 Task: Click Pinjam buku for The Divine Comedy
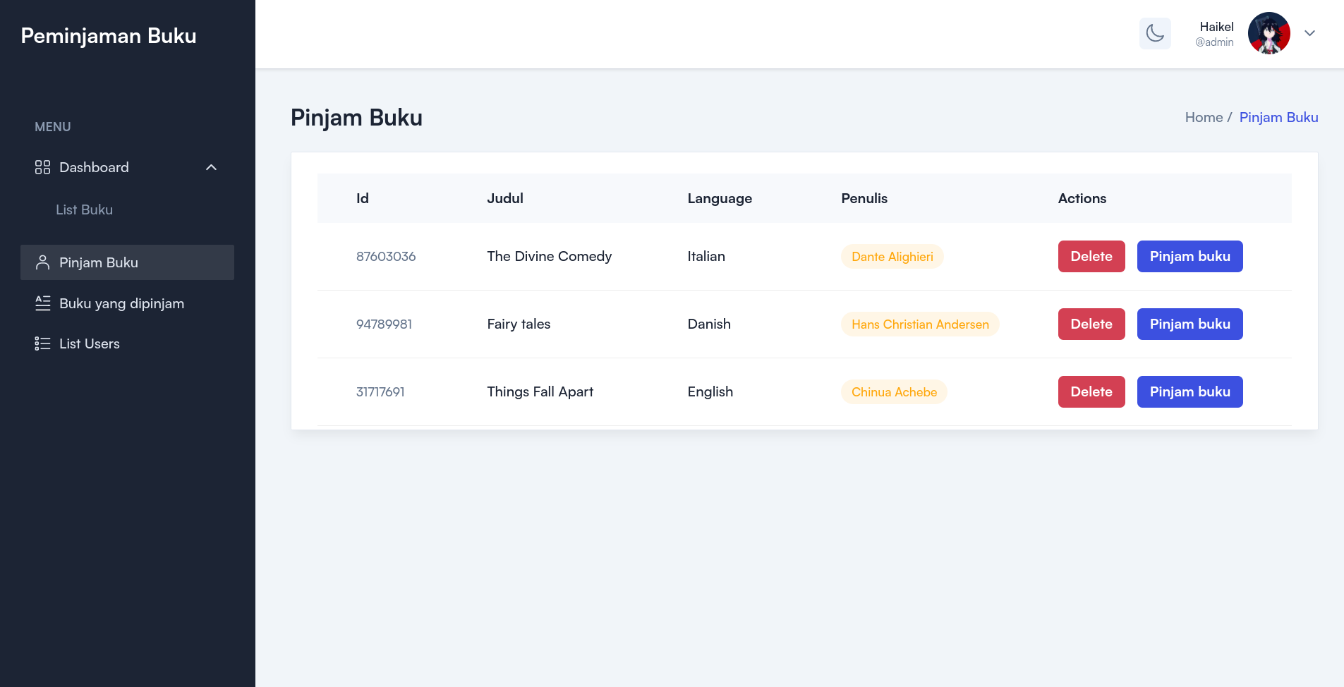pyautogui.click(x=1189, y=256)
